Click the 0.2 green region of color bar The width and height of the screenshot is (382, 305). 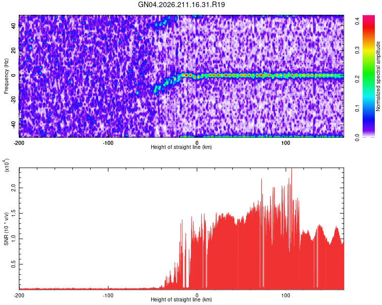(x=369, y=79)
